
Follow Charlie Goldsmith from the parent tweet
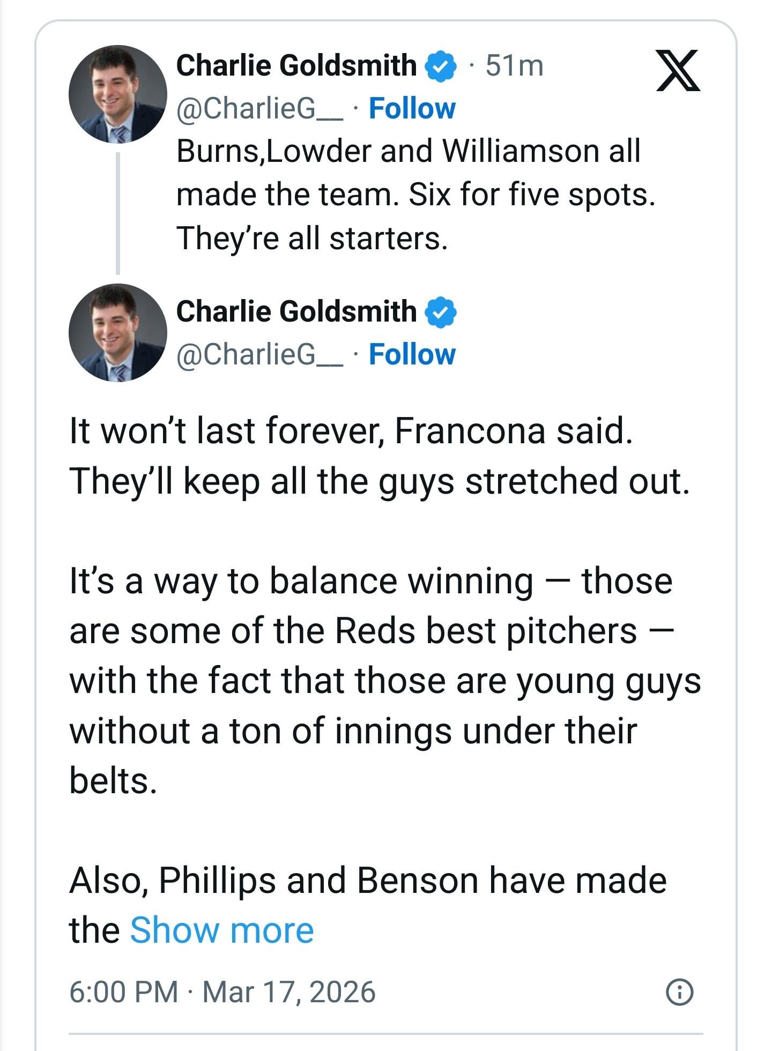click(412, 109)
